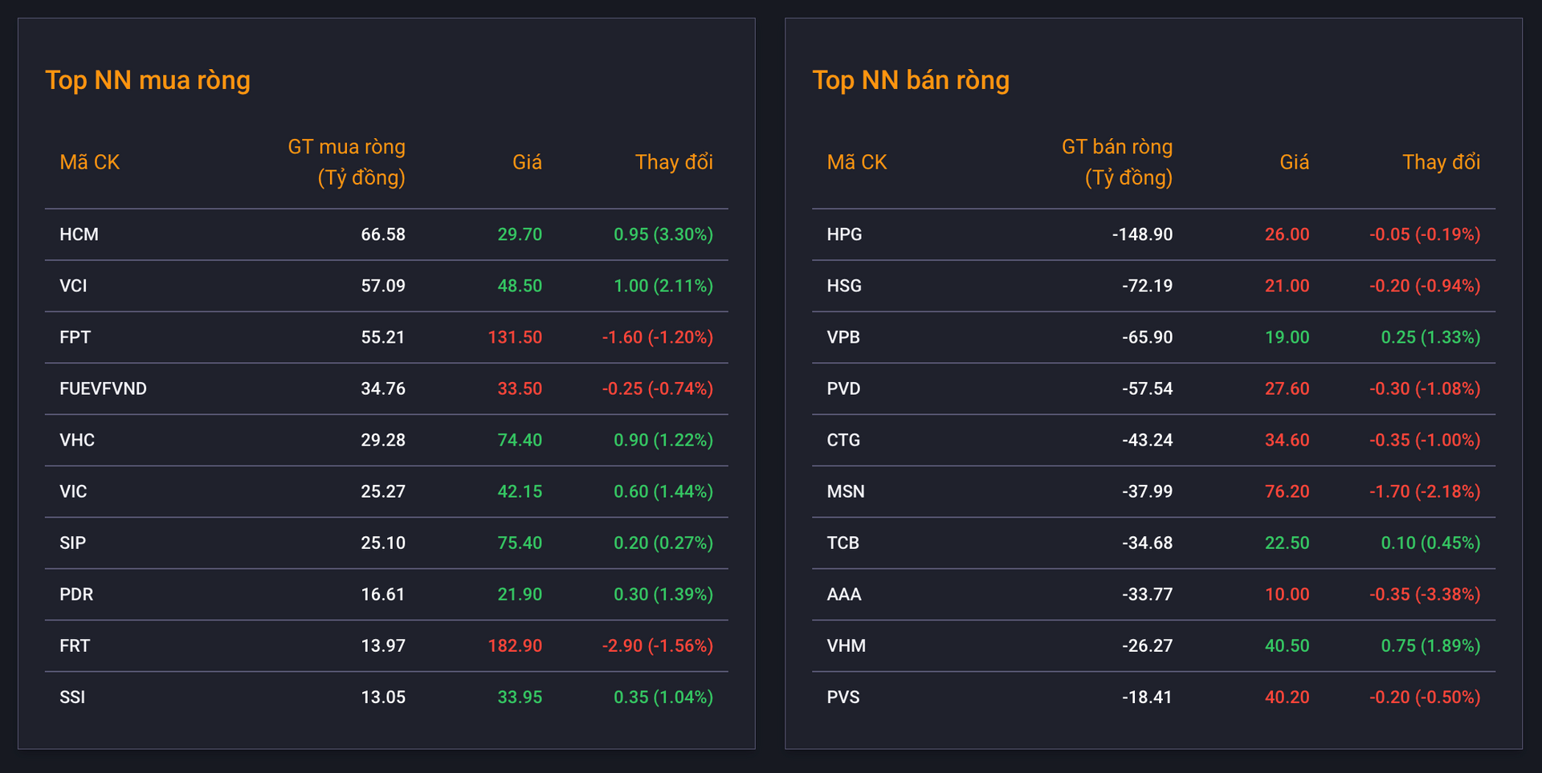The image size is (1542, 773).
Task: Click FRT price 182.90 cell
Action: (515, 645)
